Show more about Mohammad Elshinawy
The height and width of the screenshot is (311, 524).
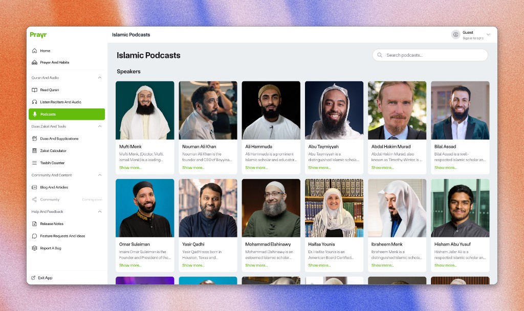tap(257, 265)
